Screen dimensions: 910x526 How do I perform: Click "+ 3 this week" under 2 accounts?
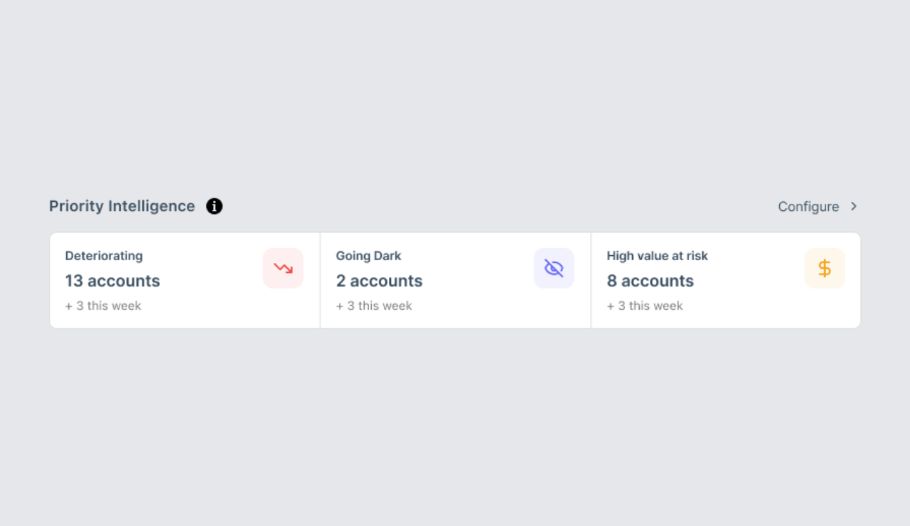pos(374,306)
